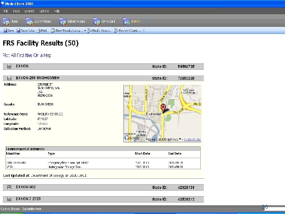Open the Tools menu
The height and width of the screenshot is (214, 285).
pyautogui.click(x=16, y=11)
